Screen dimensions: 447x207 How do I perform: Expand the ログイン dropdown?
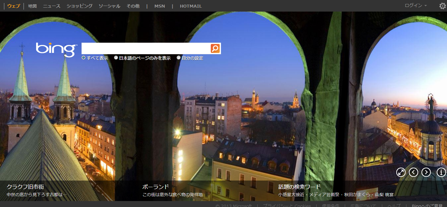[x=416, y=6]
